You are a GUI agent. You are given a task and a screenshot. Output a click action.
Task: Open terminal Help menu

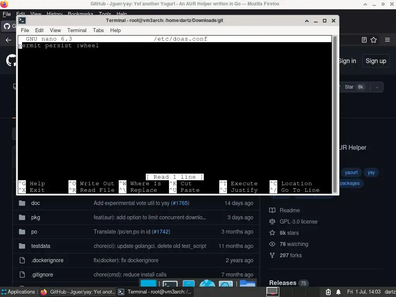(115, 30)
